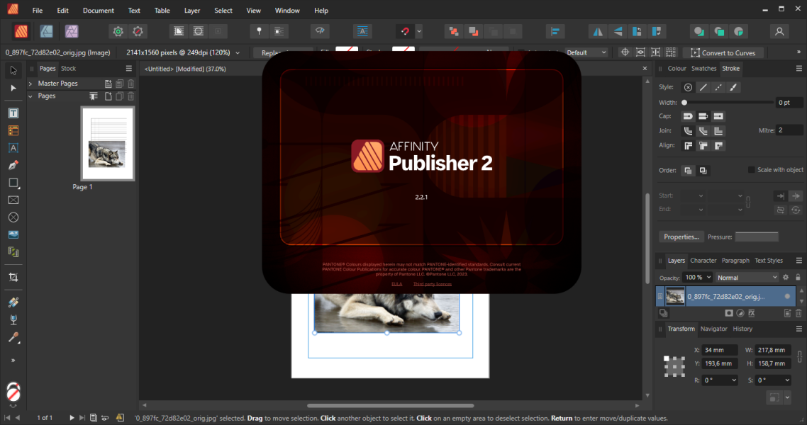Select the Pen tool
The height and width of the screenshot is (425, 807).
tap(13, 166)
